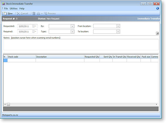Click the small printer icon right of locations
Viewport: 166px width, 123px height.
(x=157, y=33)
